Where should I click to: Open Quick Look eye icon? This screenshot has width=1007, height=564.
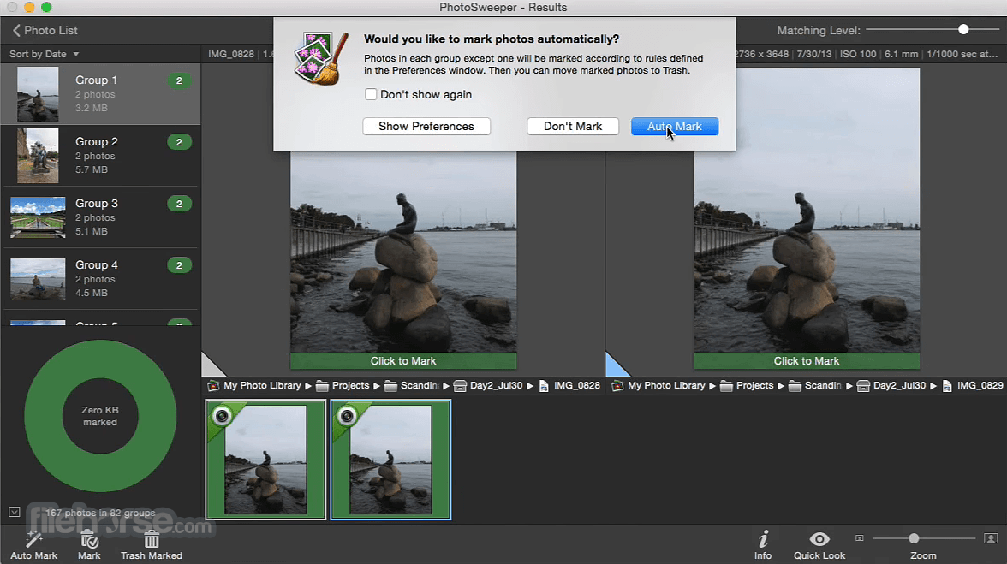[819, 539]
